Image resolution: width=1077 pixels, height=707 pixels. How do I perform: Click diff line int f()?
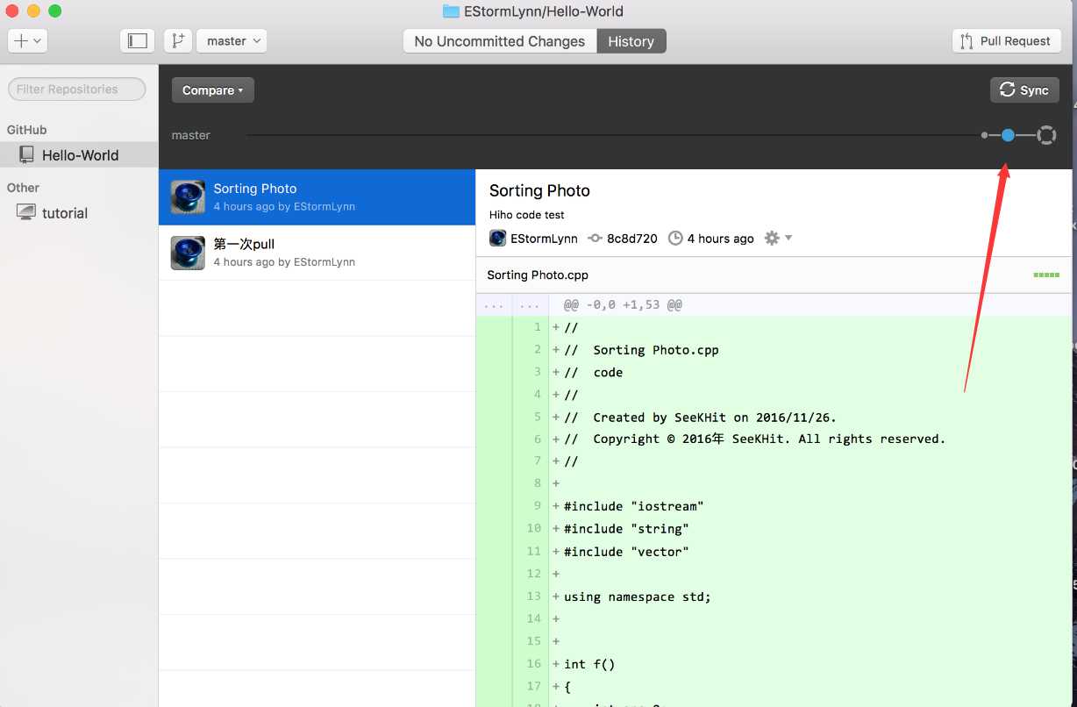click(589, 664)
